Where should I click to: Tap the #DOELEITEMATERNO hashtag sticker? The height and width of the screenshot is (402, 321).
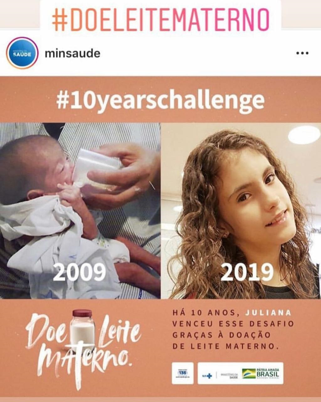coord(160,19)
